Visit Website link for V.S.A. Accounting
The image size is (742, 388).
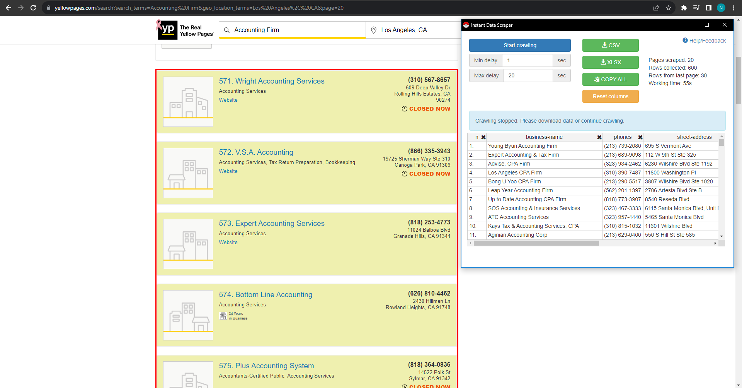tap(228, 171)
